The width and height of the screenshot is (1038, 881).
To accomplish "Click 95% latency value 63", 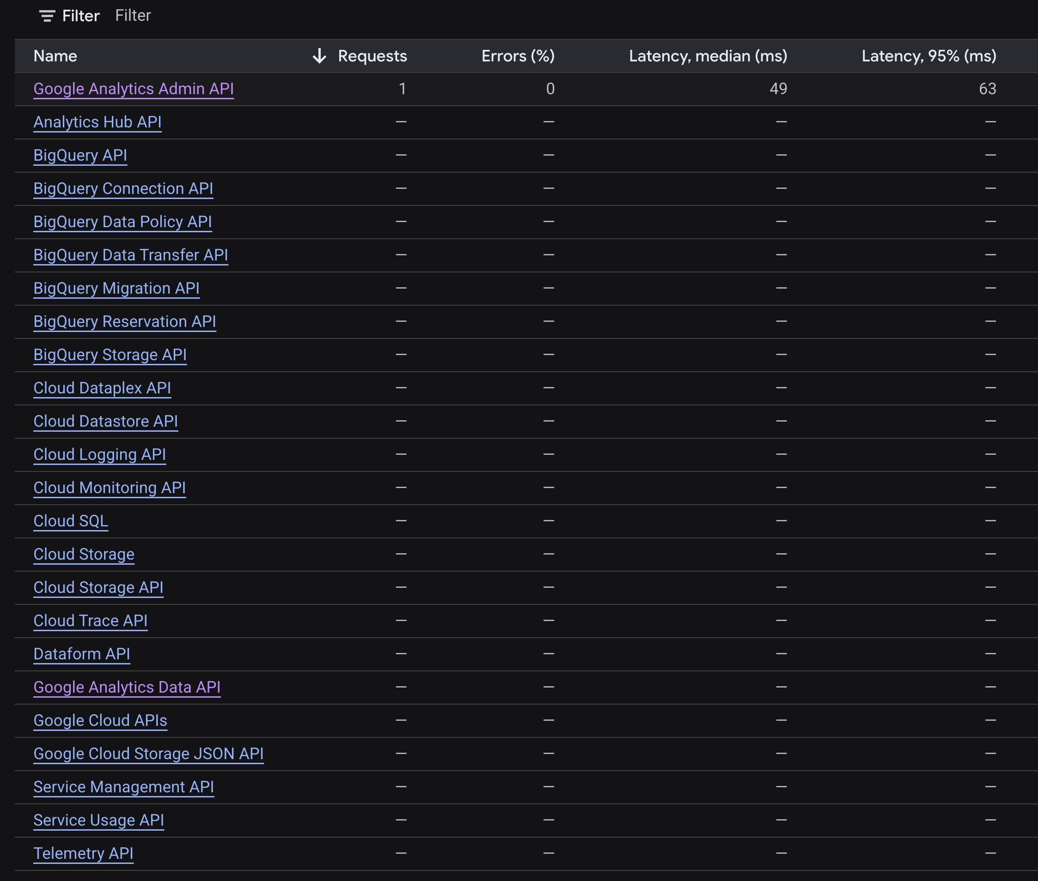I will click(988, 89).
